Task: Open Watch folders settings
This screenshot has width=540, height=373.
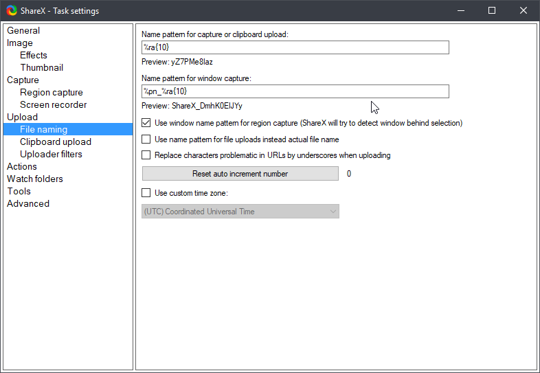Action: coord(35,179)
